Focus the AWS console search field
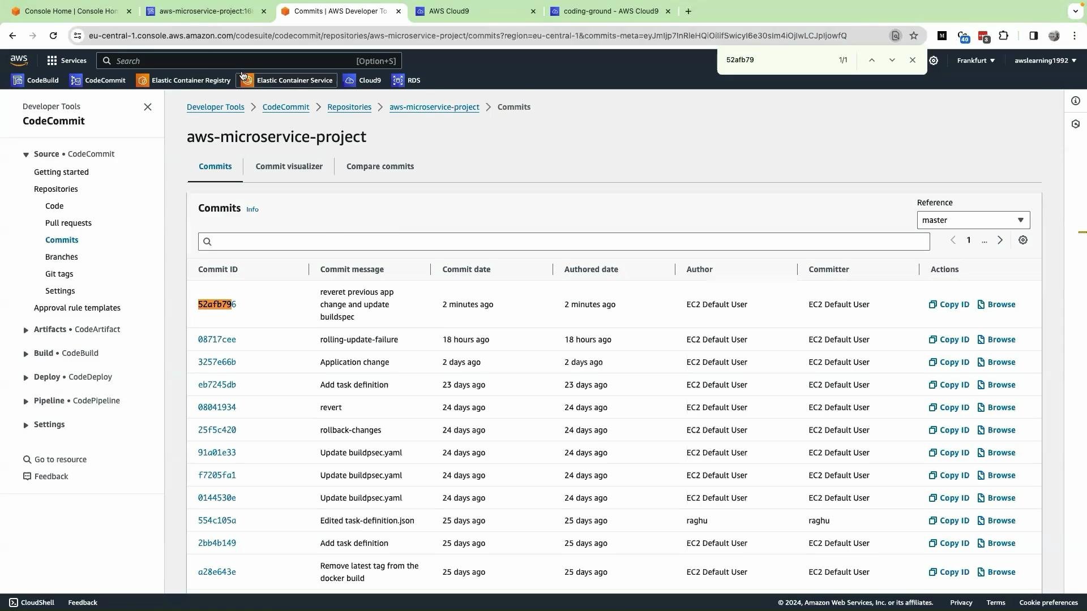This screenshot has width=1087, height=611. [249, 61]
